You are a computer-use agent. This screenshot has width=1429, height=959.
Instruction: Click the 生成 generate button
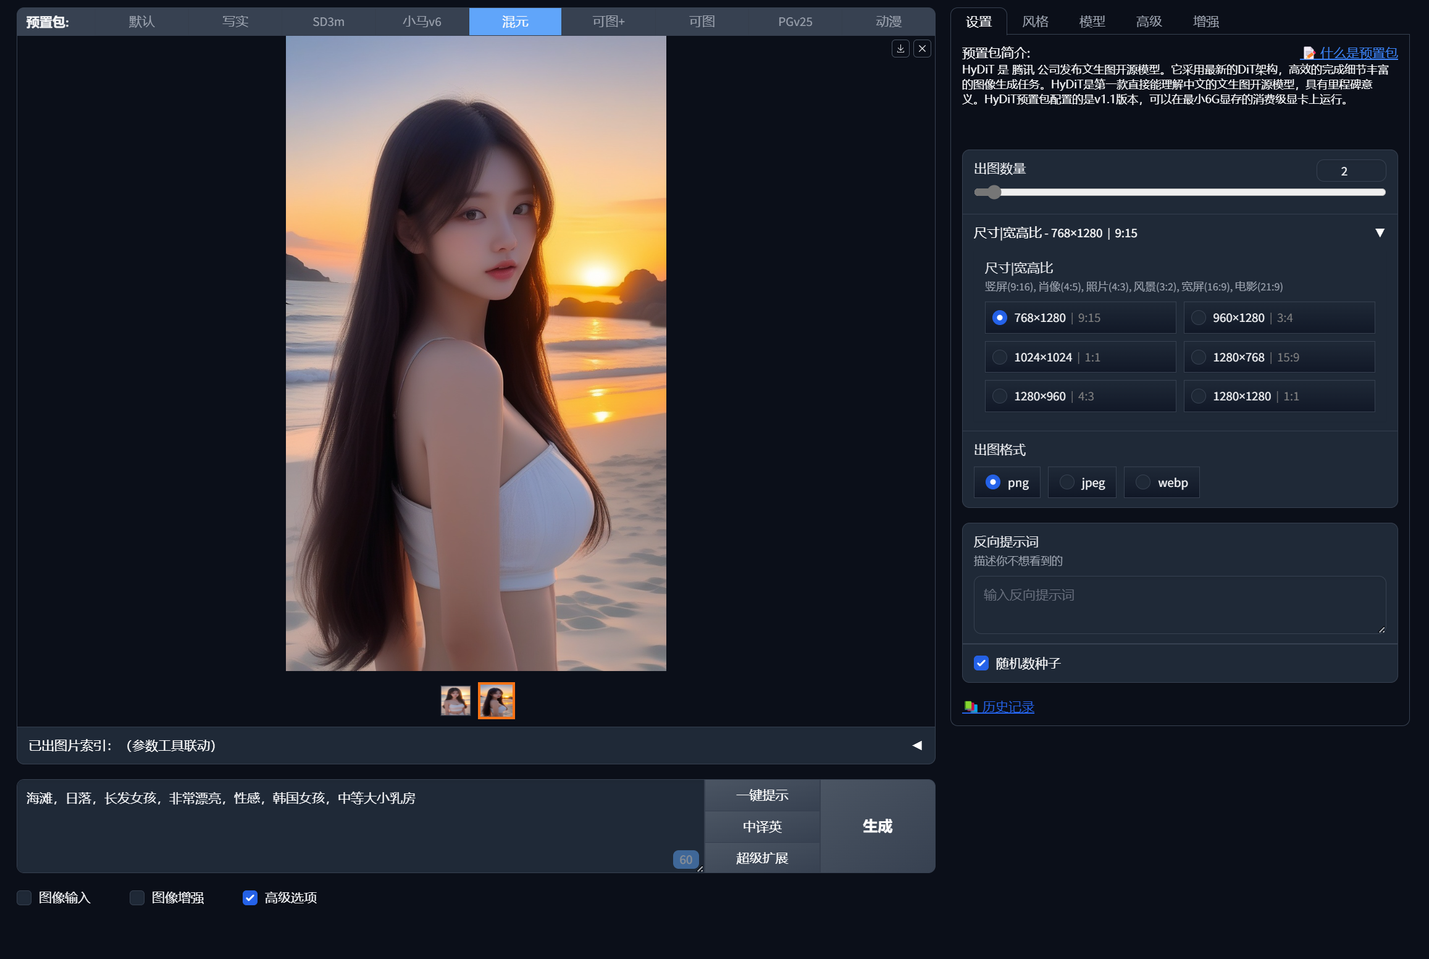(x=876, y=826)
